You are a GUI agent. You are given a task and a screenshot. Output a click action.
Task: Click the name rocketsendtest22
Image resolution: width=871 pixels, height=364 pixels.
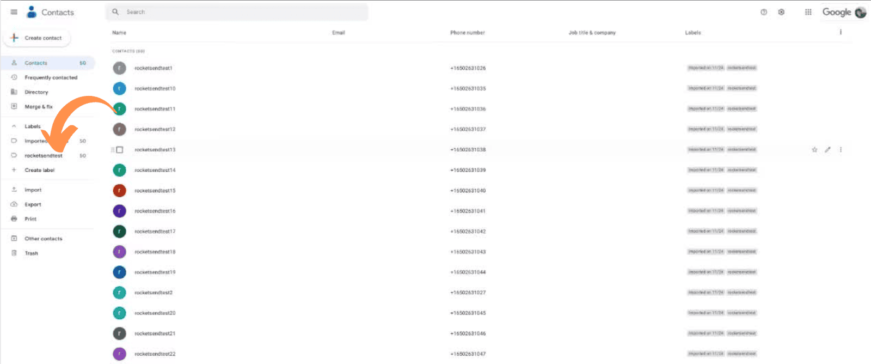[x=155, y=354]
